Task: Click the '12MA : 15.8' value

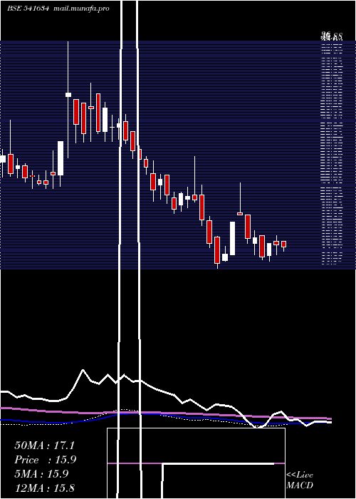Action: point(44,488)
